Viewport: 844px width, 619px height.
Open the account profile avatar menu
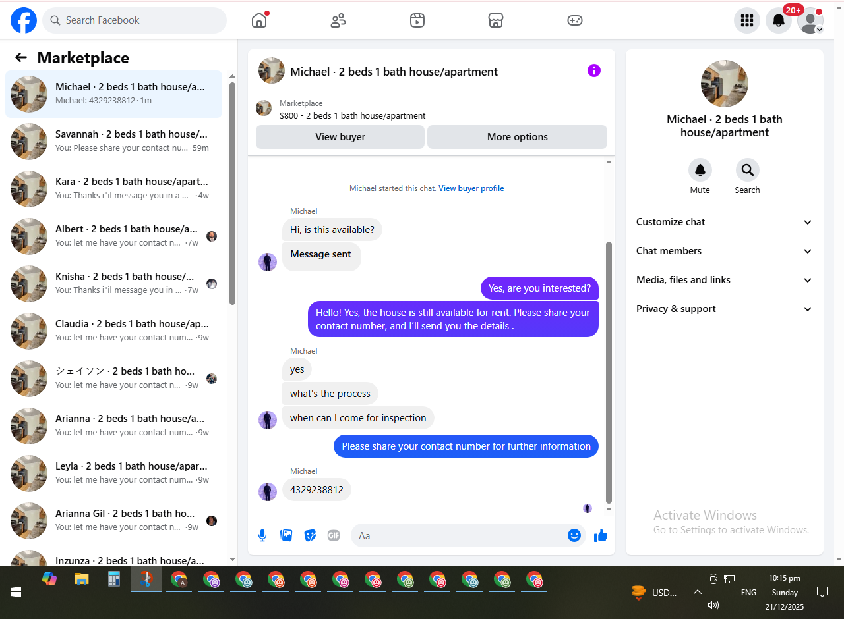810,20
